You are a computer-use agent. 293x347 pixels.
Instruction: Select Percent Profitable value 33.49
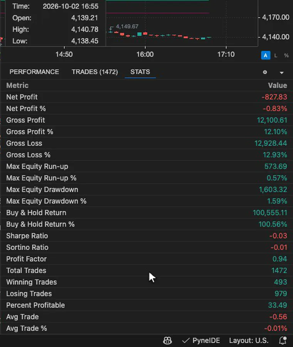(x=278, y=305)
